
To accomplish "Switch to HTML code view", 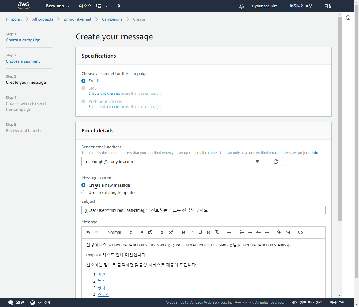I will tap(300, 232).
